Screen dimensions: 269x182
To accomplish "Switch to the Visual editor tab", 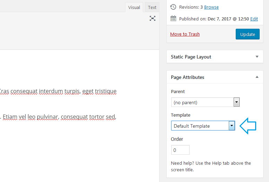I will [134, 7].
